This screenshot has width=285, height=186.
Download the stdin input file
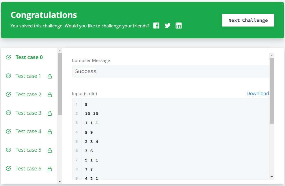pos(258,93)
